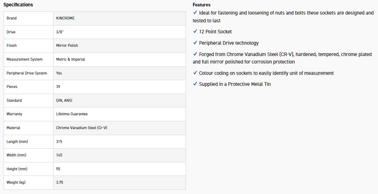
Task: Click the Features heading
Action: pyautogui.click(x=202, y=5)
